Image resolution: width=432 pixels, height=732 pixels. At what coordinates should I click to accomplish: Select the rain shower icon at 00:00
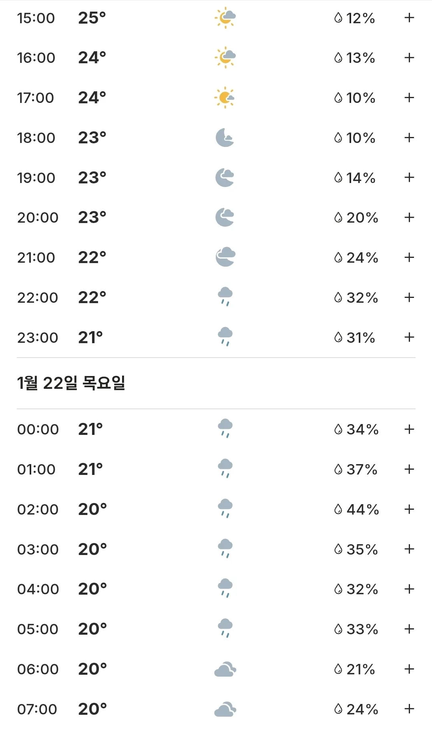point(225,428)
